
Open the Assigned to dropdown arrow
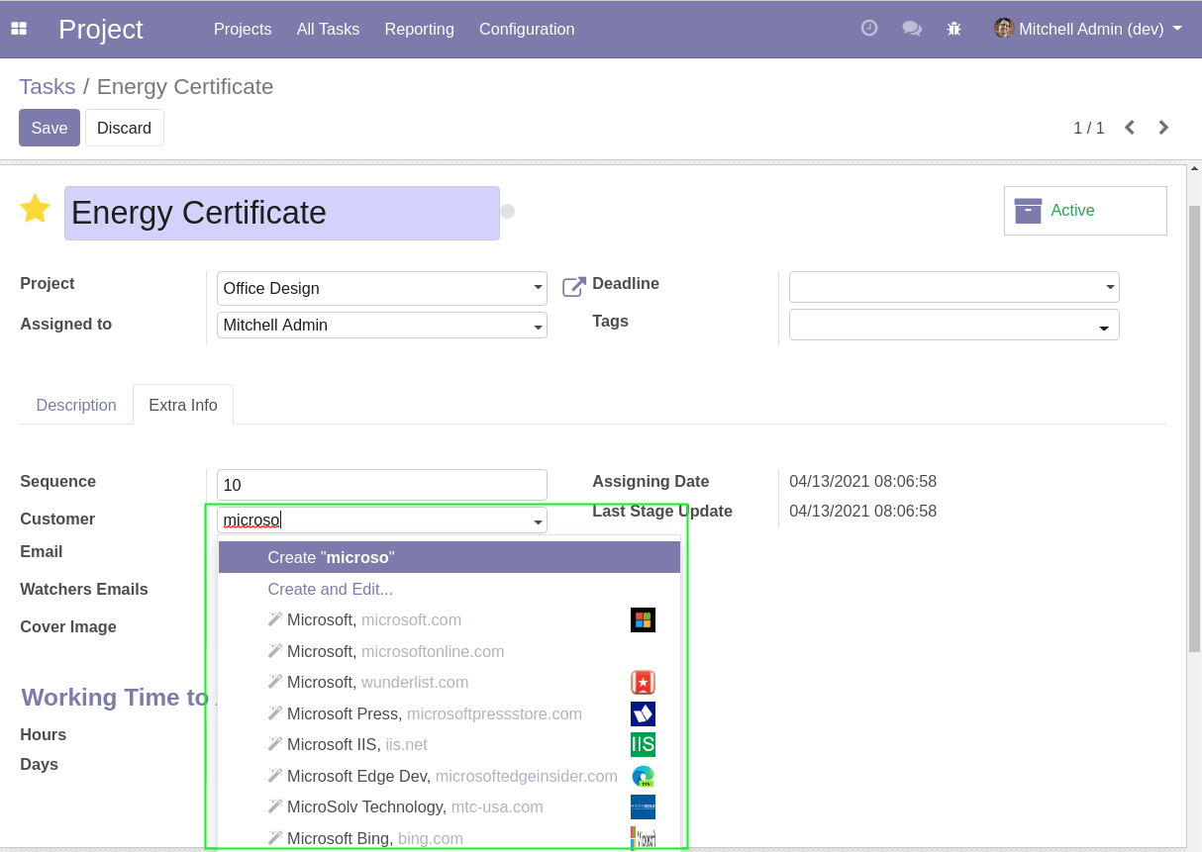[537, 325]
